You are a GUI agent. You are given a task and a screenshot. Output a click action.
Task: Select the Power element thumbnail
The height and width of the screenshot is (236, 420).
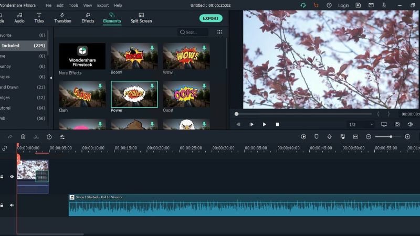coord(134,94)
